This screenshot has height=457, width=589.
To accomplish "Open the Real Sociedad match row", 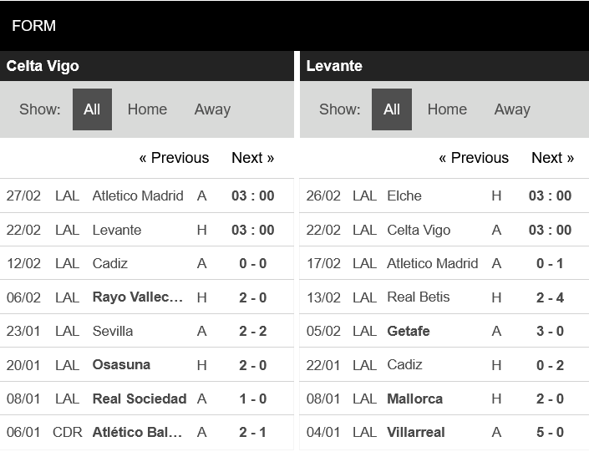I will [x=147, y=399].
